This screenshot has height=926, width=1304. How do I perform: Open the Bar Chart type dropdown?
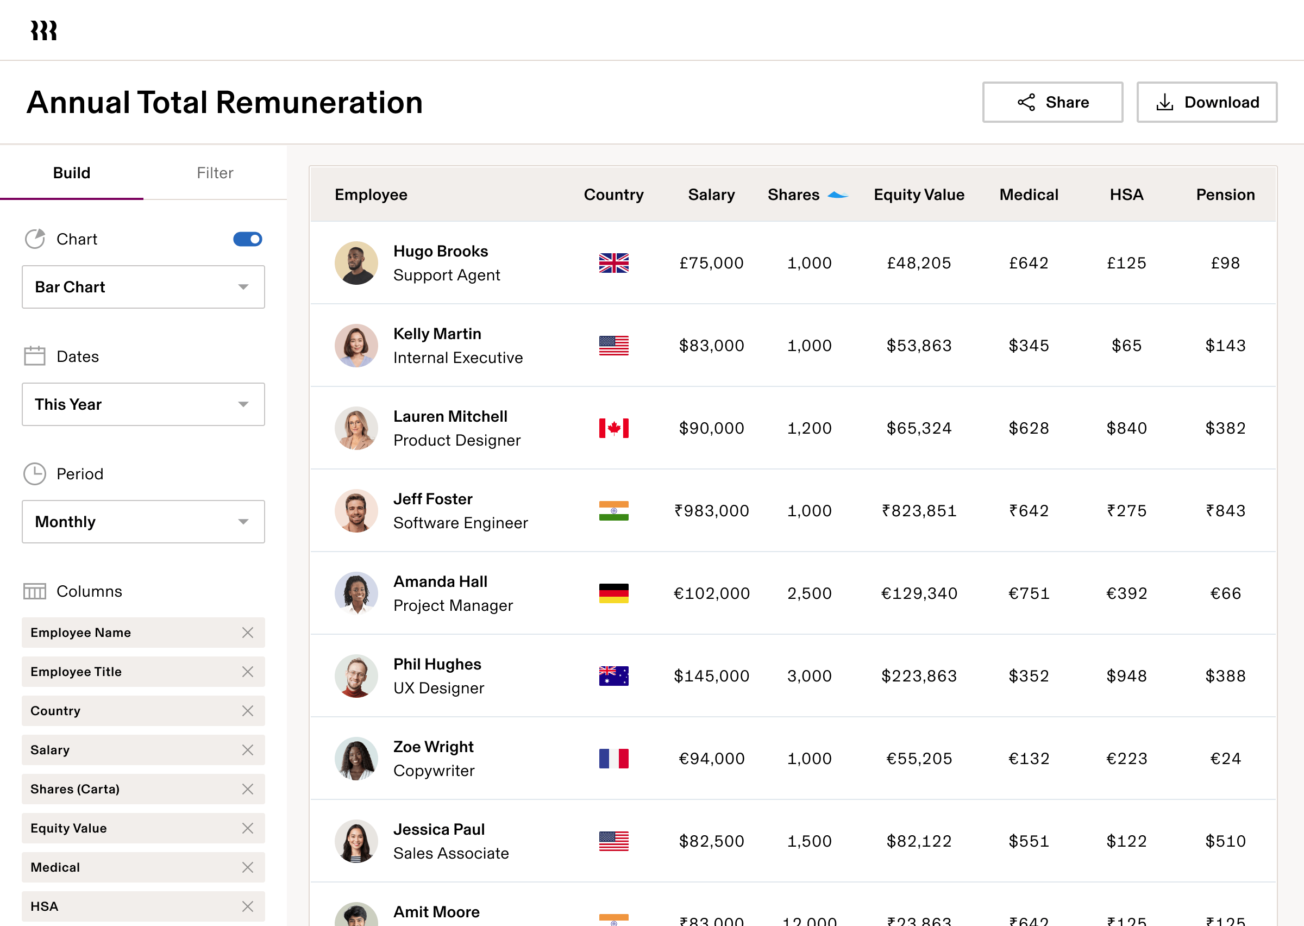[143, 287]
